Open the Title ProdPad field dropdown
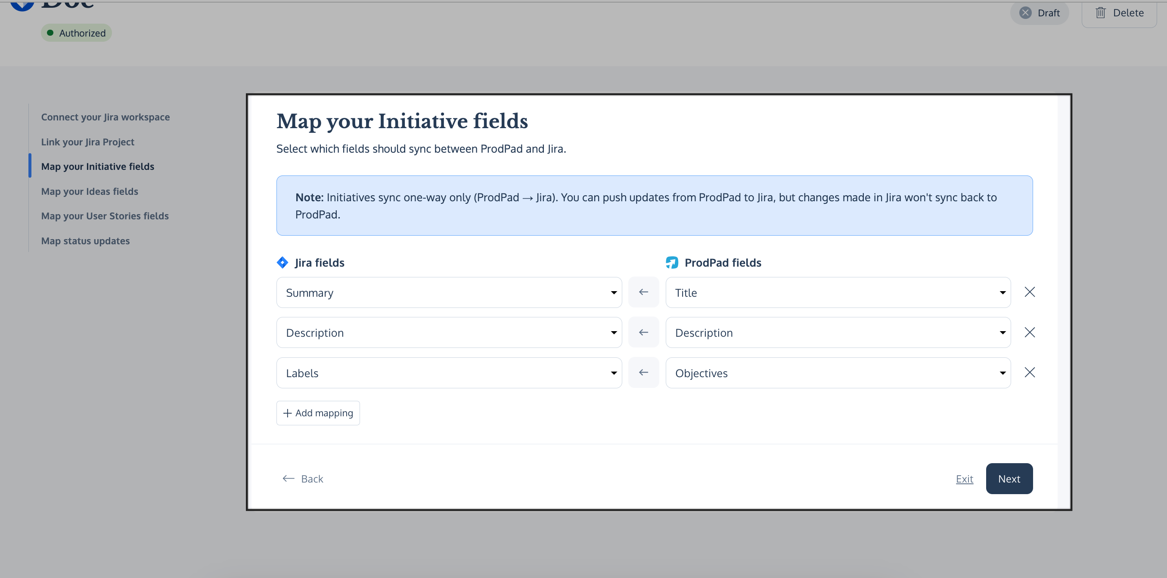Screen dimensions: 1167x578 coord(838,292)
